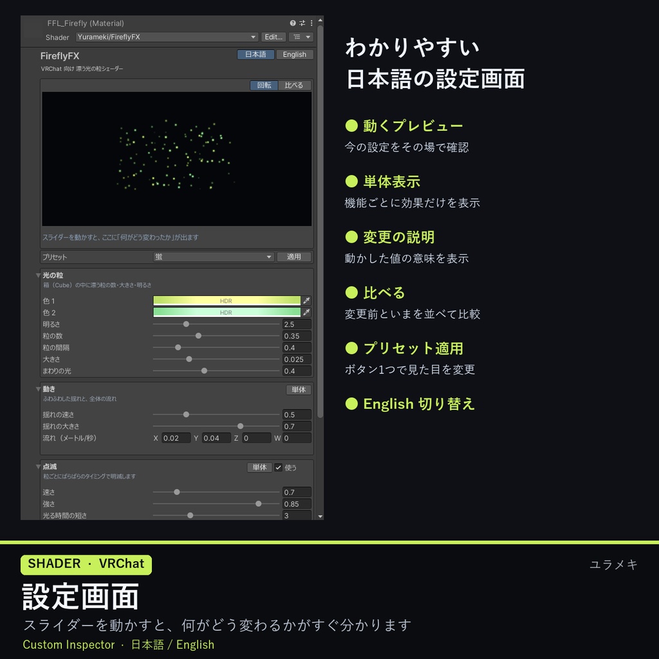
Task: Click the scrollbar down arrow
Action: pyautogui.click(x=320, y=517)
